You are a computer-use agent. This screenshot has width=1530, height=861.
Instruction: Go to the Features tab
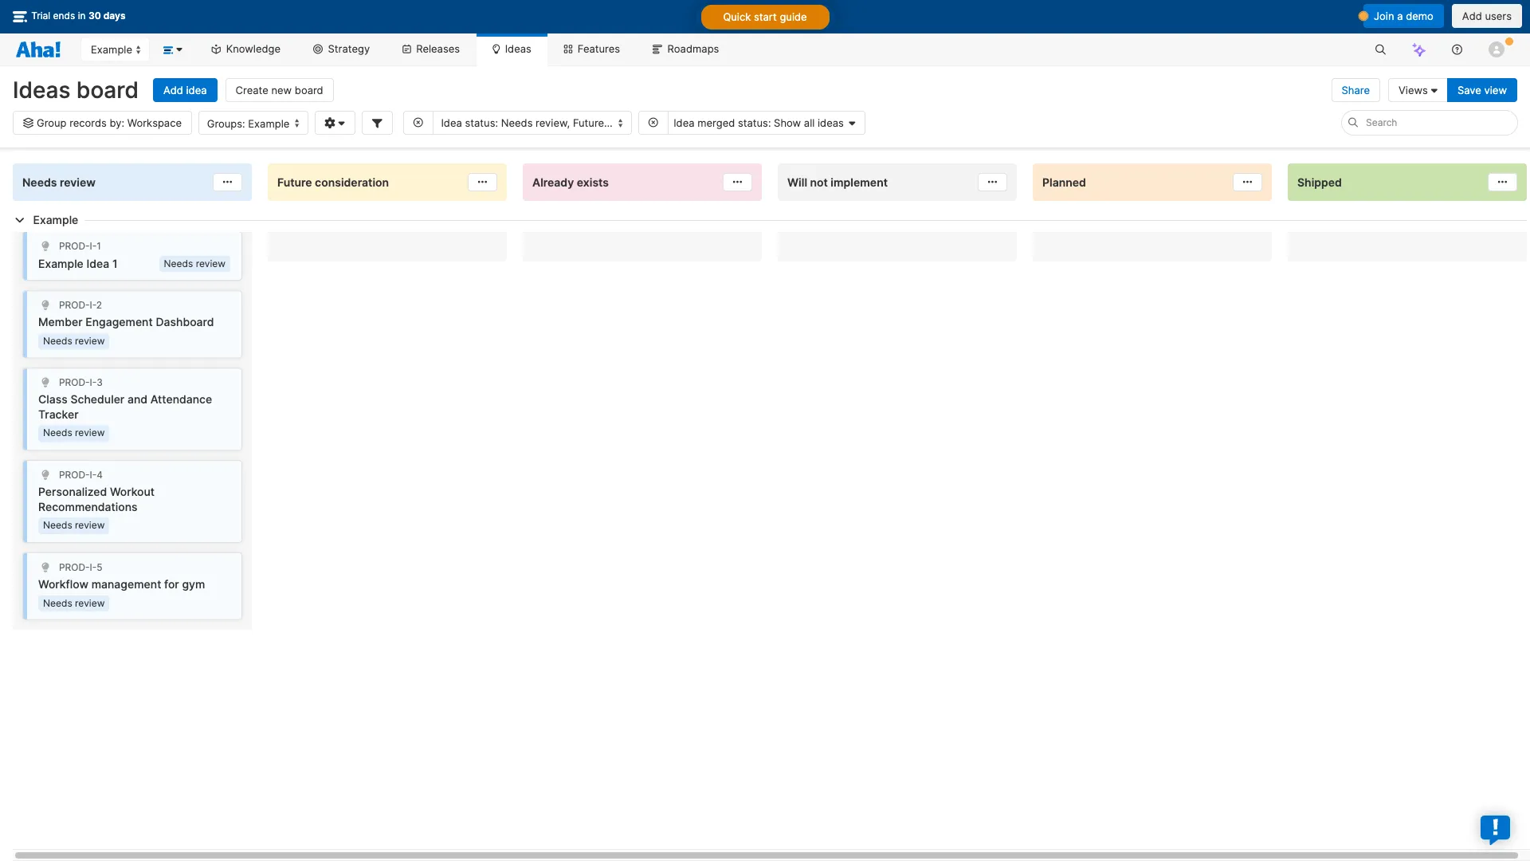pos(591,49)
